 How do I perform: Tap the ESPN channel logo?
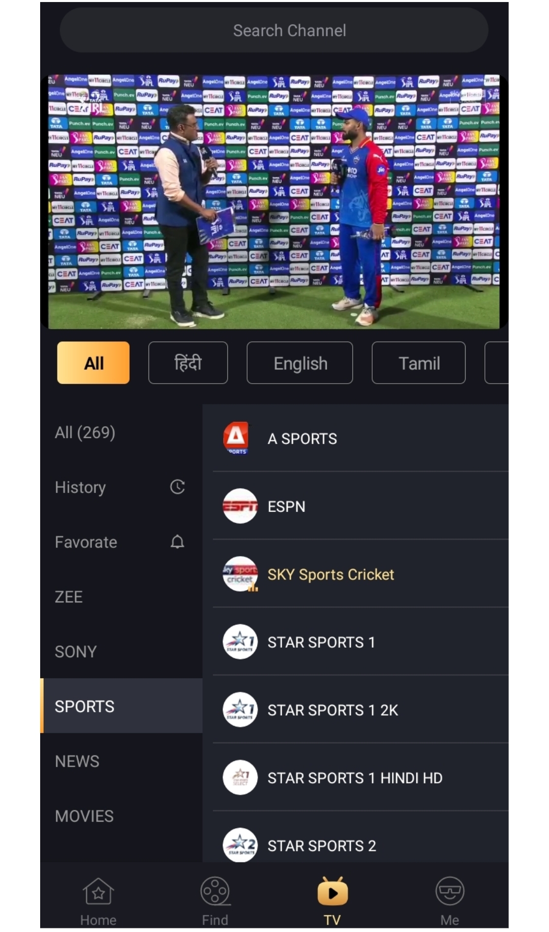240,506
